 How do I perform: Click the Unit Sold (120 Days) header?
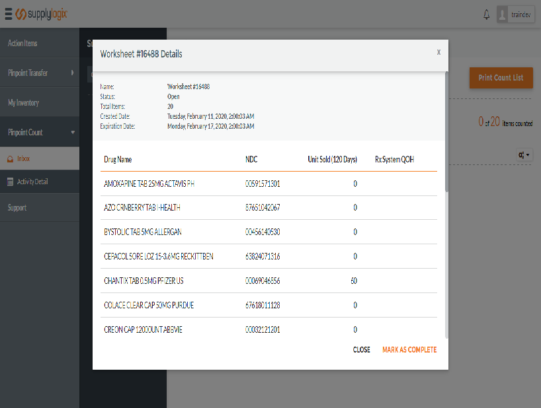point(332,160)
